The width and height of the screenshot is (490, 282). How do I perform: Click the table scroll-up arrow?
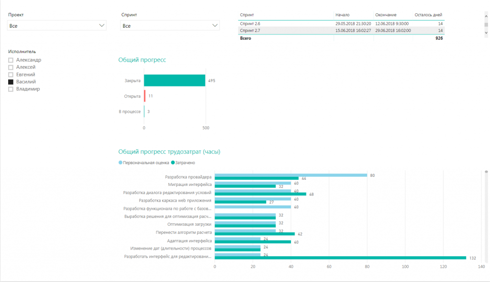[486, 16]
